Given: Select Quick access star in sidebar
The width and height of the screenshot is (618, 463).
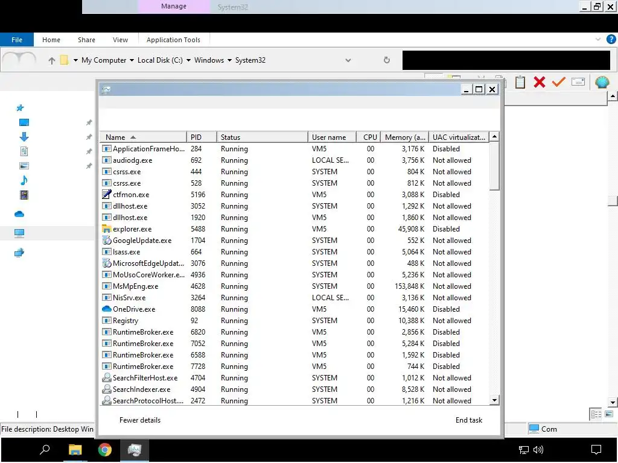Looking at the screenshot, I should click(20, 107).
